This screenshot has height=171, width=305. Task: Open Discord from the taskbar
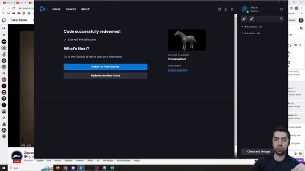tap(73, 168)
